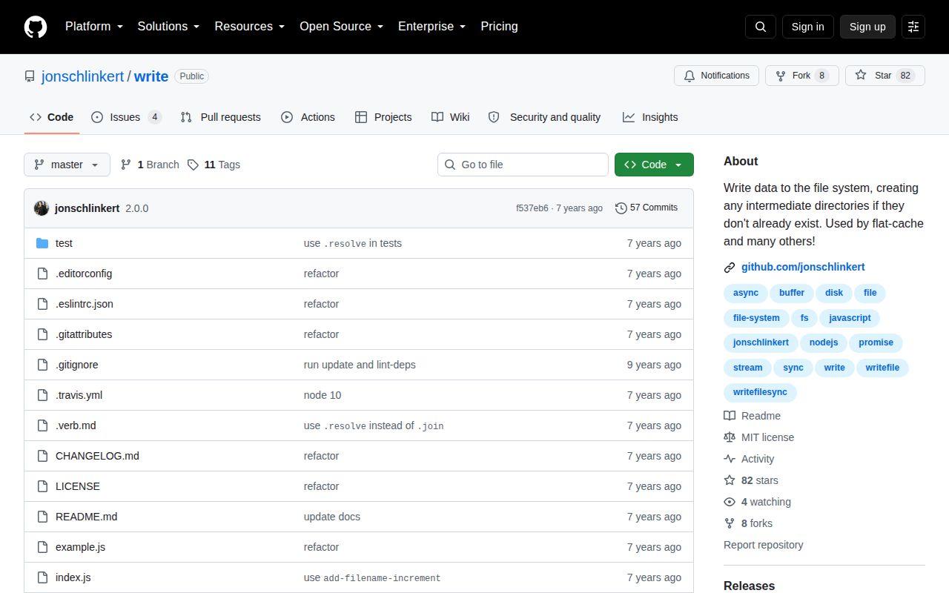Screen dimensions: 949x593
Task: Open the .gitignore file
Action: point(77,365)
